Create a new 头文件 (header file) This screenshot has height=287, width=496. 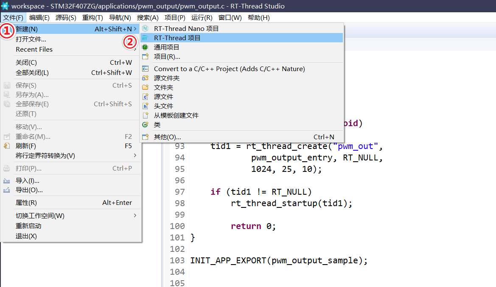click(x=163, y=105)
